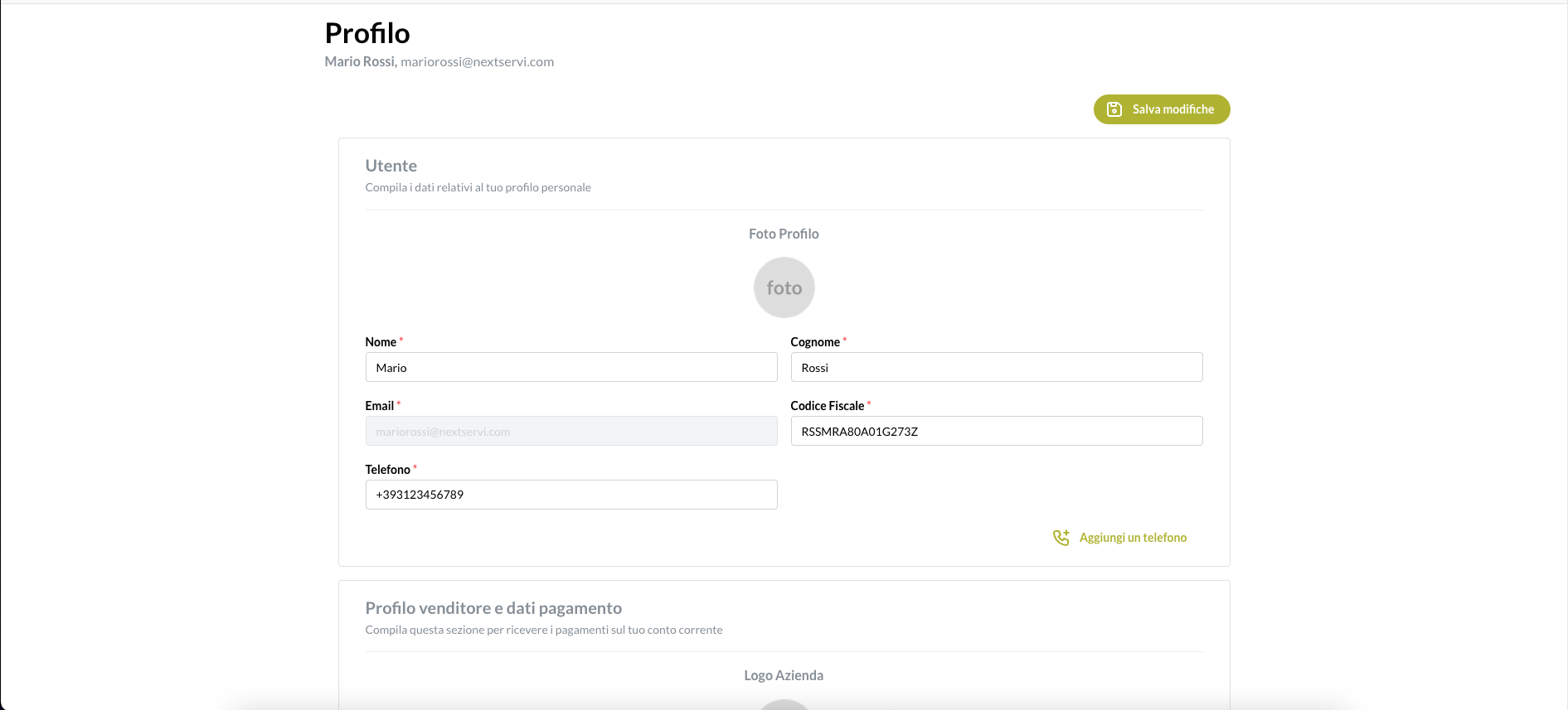
Task: Click the Foto Profilo label
Action: pos(784,234)
